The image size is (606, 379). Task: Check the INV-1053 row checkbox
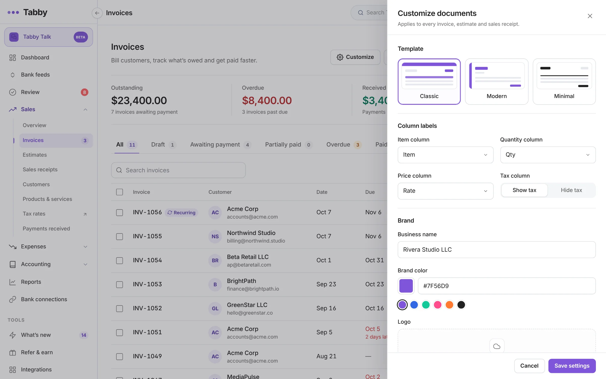[119, 285]
